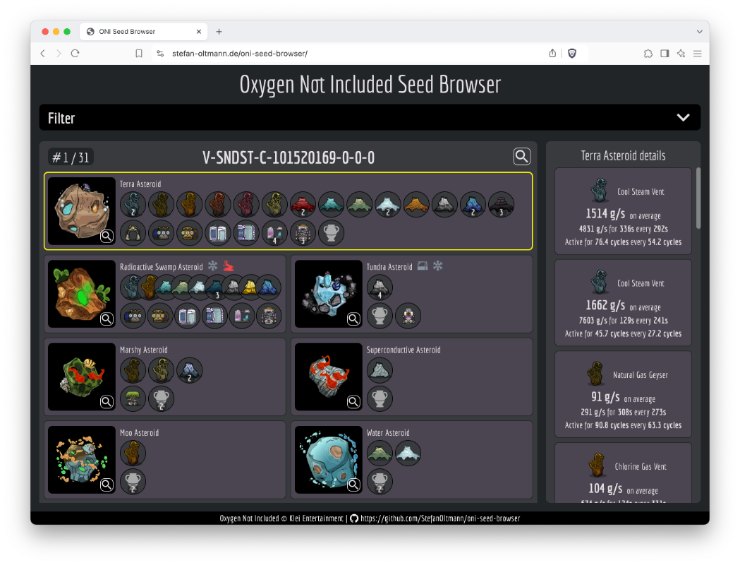The image size is (740, 565).
Task: Select the geyser icon with count 2 in Marshy Asteroid
Action: click(190, 370)
